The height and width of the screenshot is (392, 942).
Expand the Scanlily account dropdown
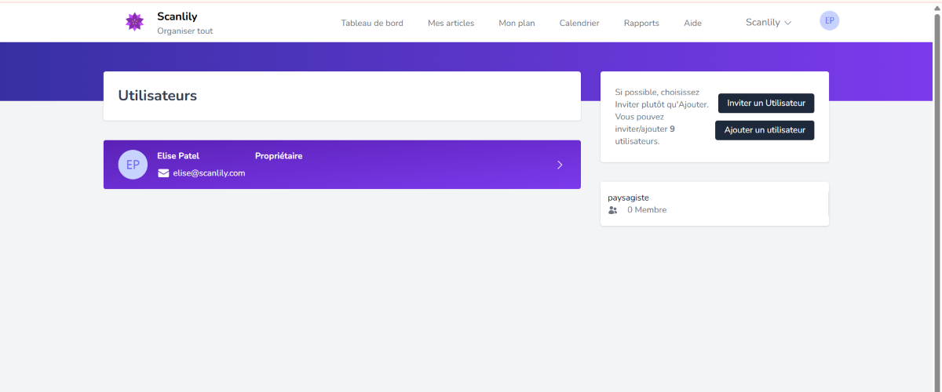point(769,23)
